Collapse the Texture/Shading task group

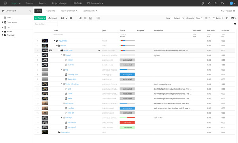point(61,84)
